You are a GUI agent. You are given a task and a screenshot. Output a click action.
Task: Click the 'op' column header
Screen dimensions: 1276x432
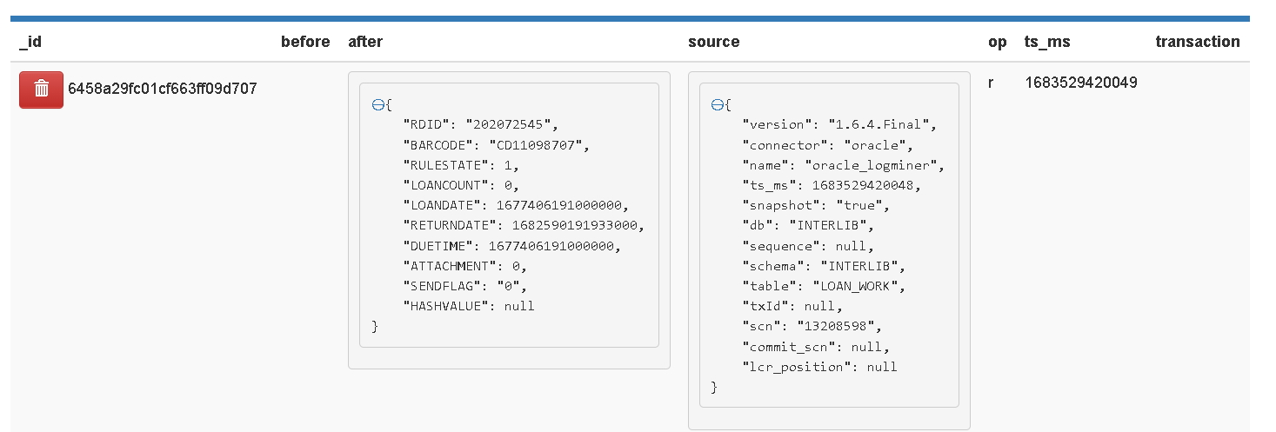tap(997, 42)
